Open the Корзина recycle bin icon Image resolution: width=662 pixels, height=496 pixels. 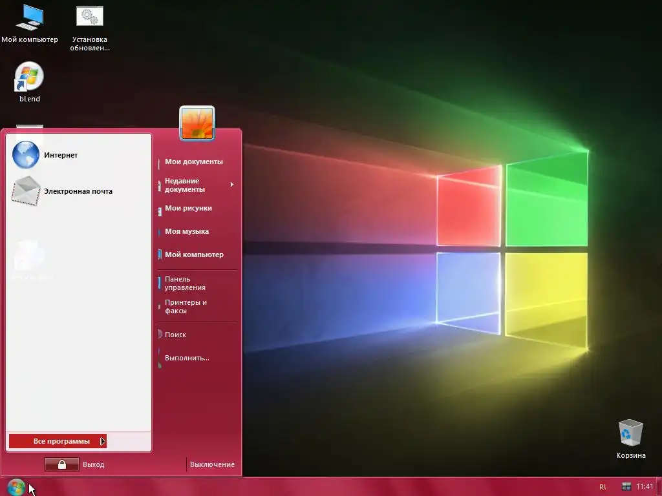click(x=631, y=439)
